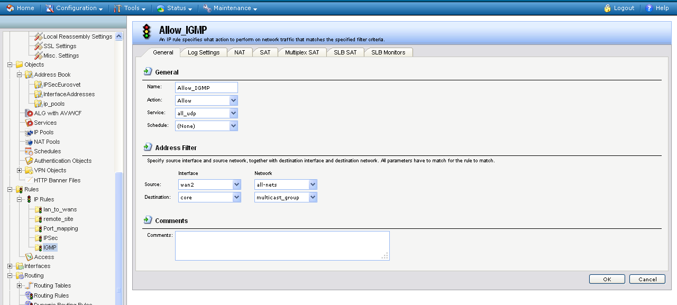Switch to the SLB Monitors tab
This screenshot has height=305, width=677.
pos(388,52)
